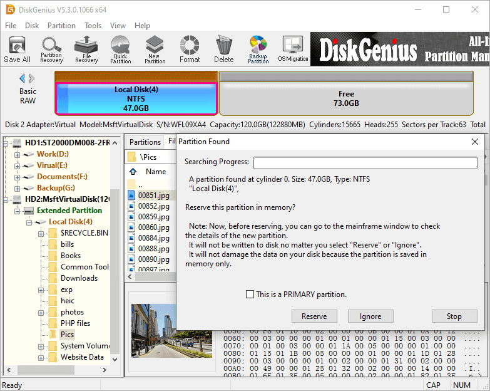Open the Partition Recovery tool

[x=51, y=49]
